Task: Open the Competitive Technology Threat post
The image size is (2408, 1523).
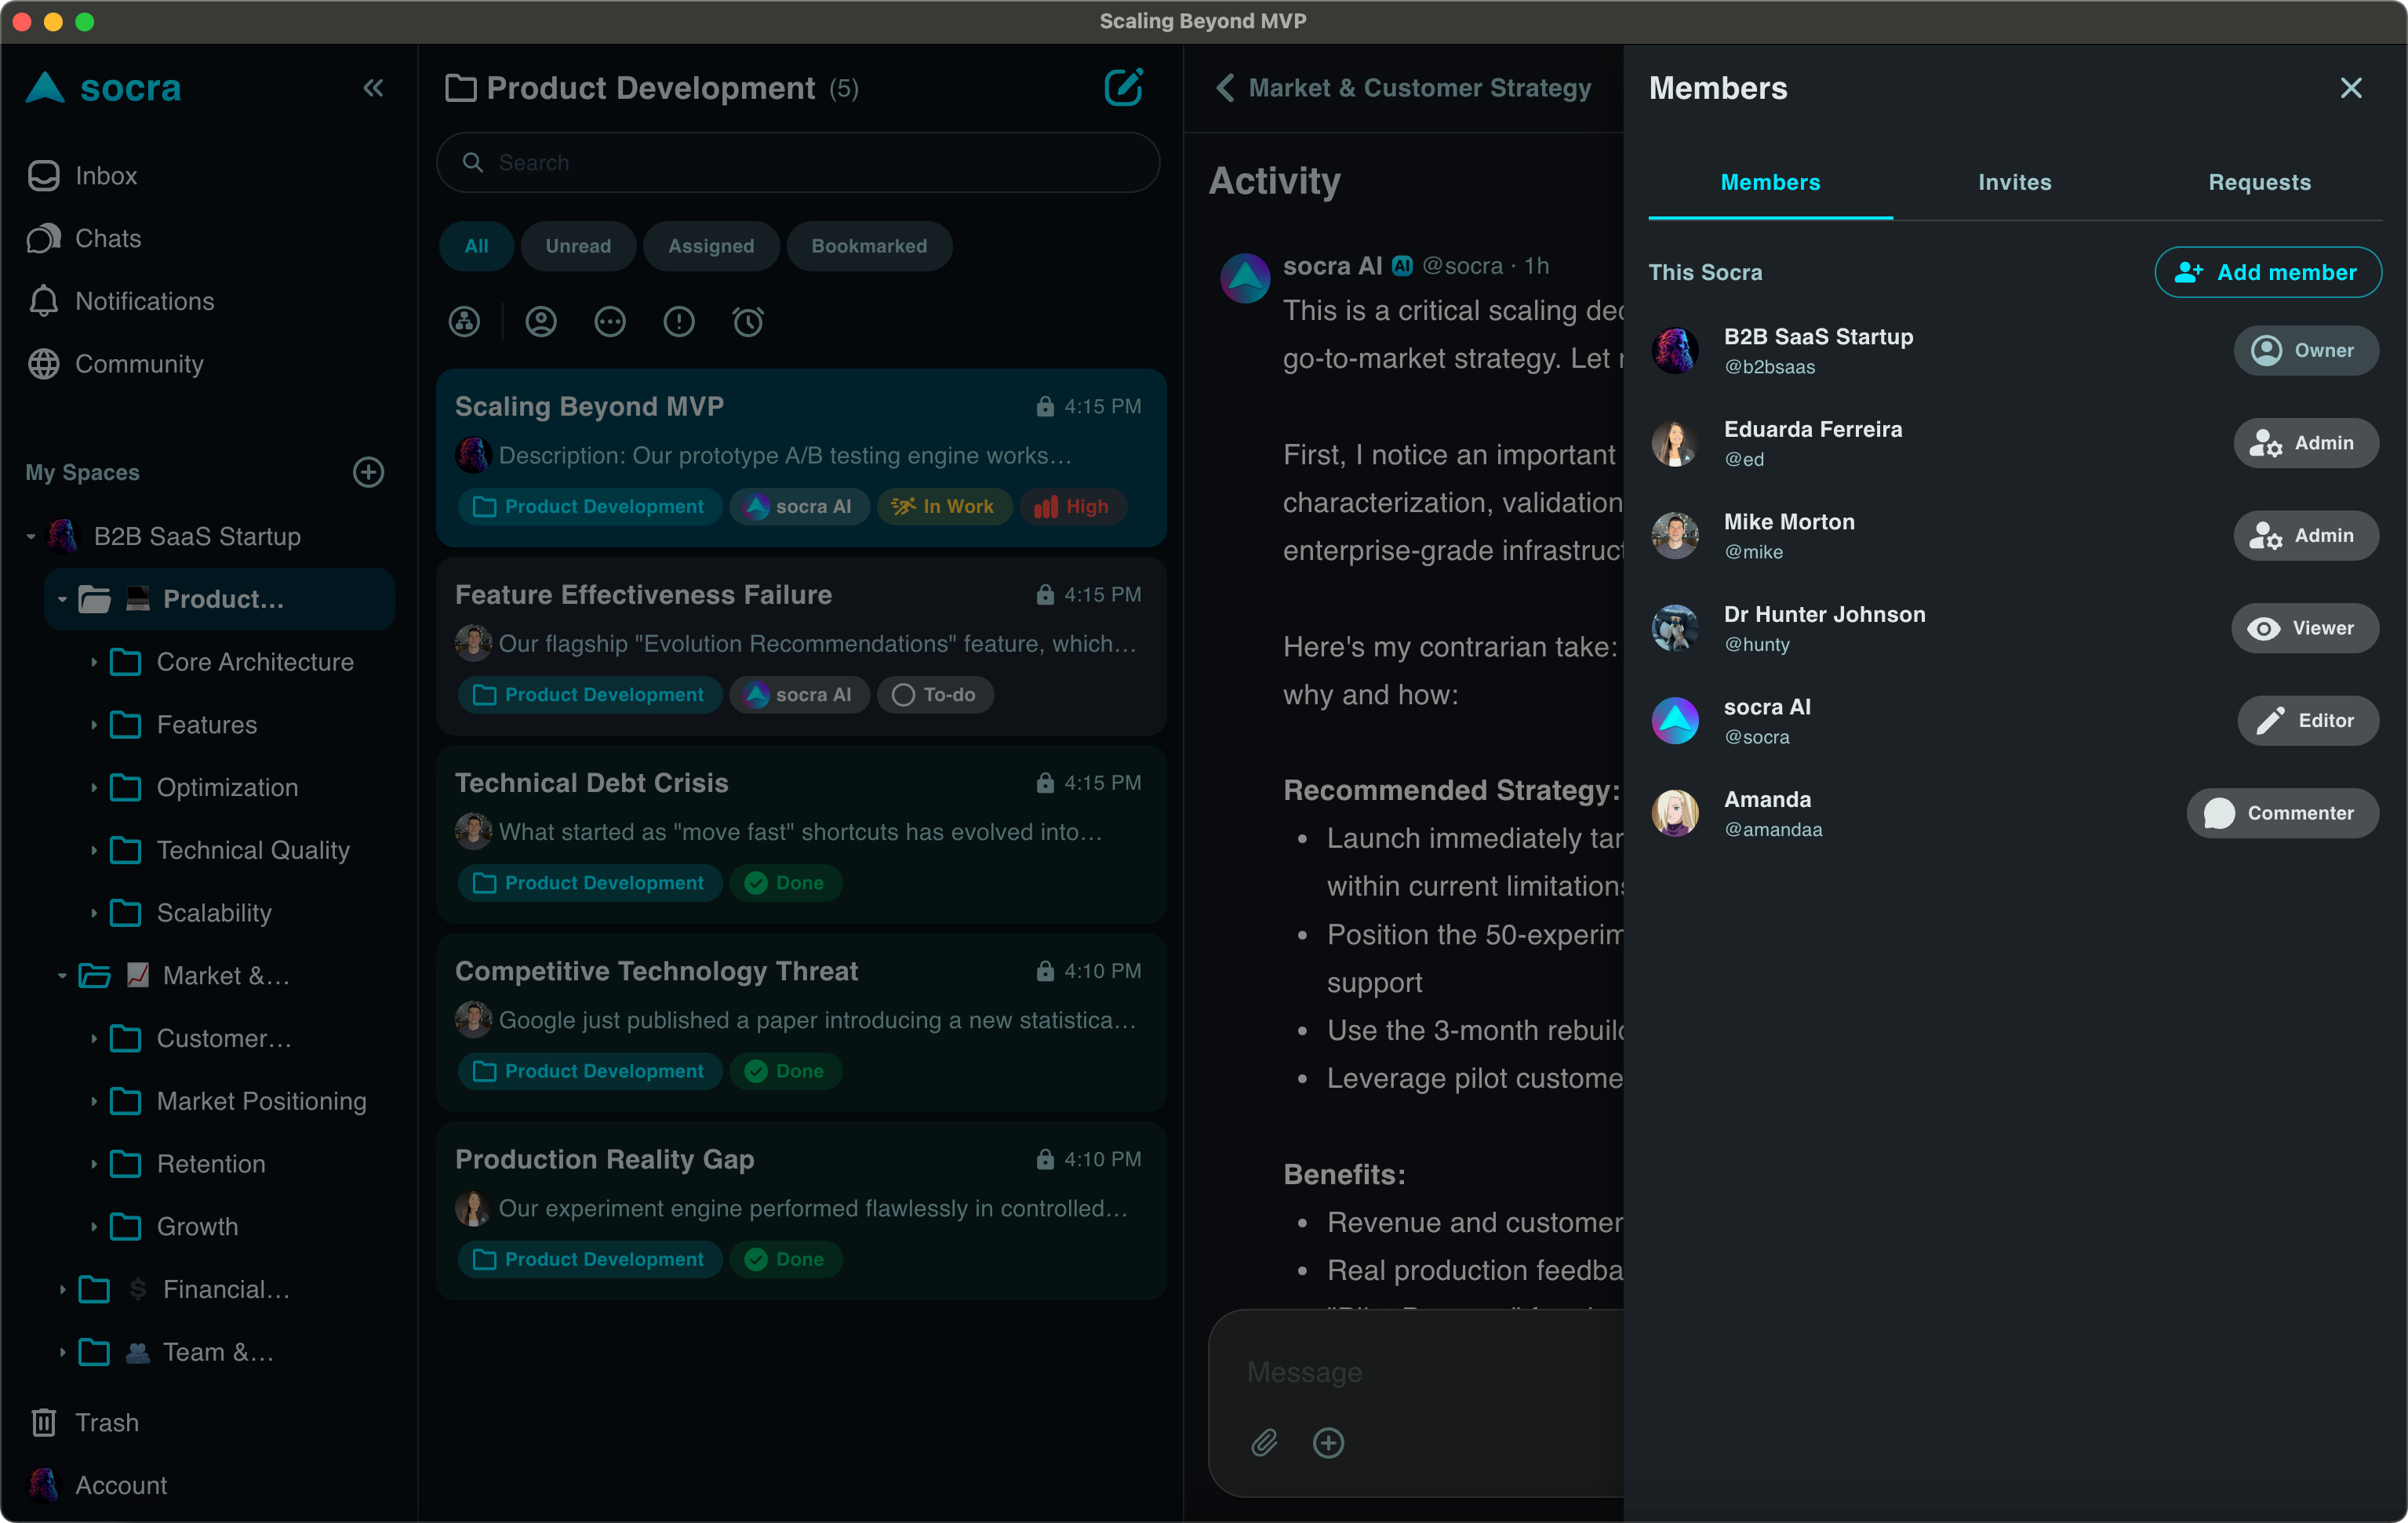Action: [801, 1022]
